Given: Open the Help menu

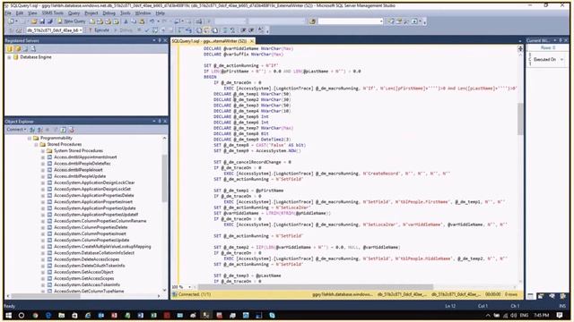Looking at the screenshot, I should coord(160,13).
